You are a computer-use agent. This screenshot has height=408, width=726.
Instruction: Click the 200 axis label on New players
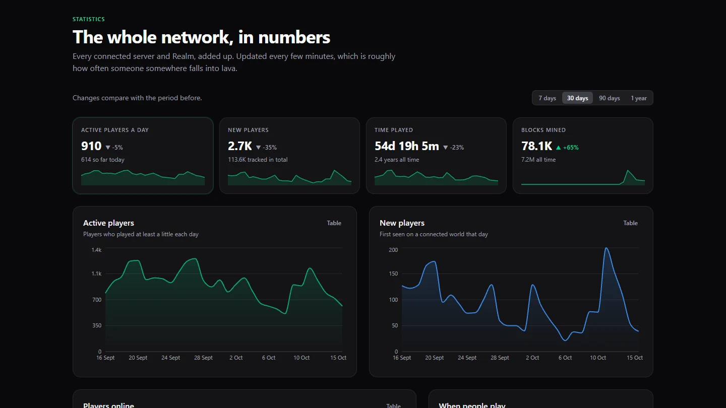tap(393, 250)
